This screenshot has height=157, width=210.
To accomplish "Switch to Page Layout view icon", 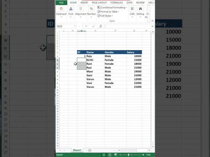I will [x=110, y=155].
